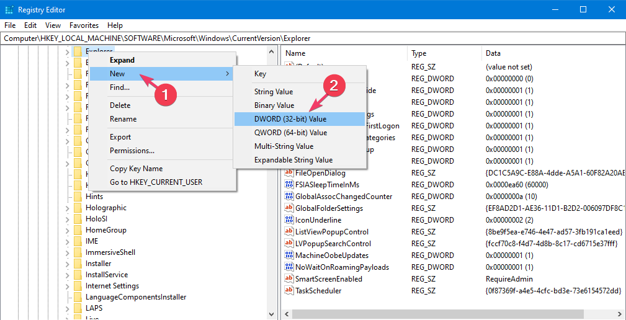The image size is (626, 320).
Task: Expand the Internet Settings key
Action: [x=67, y=286]
